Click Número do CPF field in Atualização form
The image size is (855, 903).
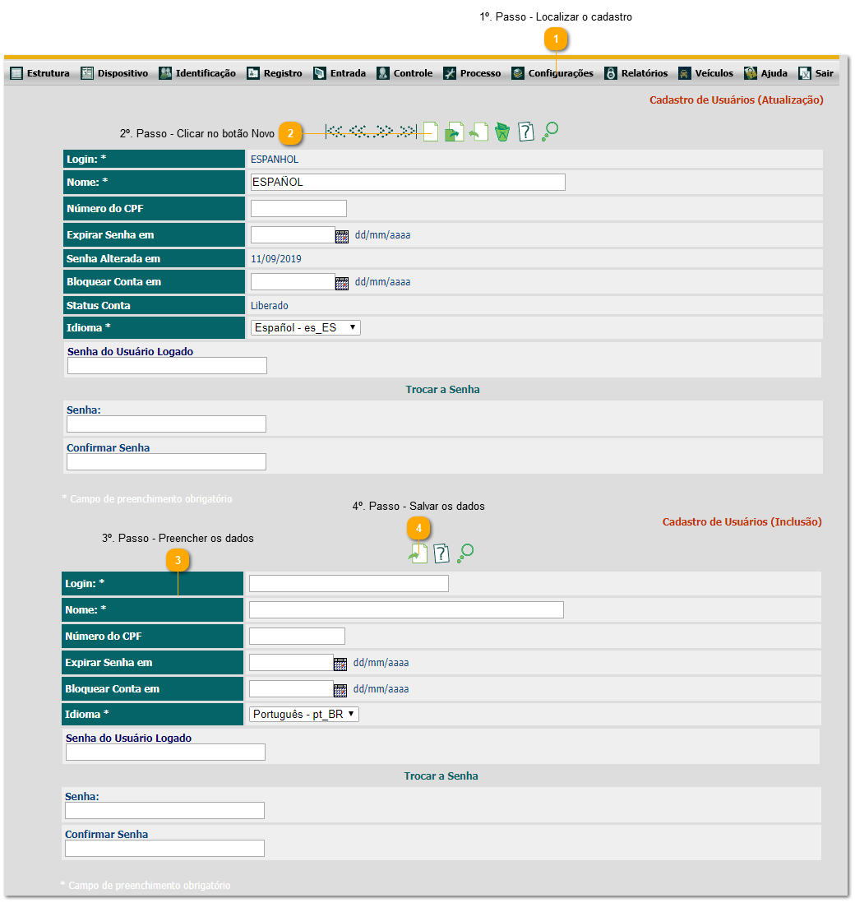[298, 208]
